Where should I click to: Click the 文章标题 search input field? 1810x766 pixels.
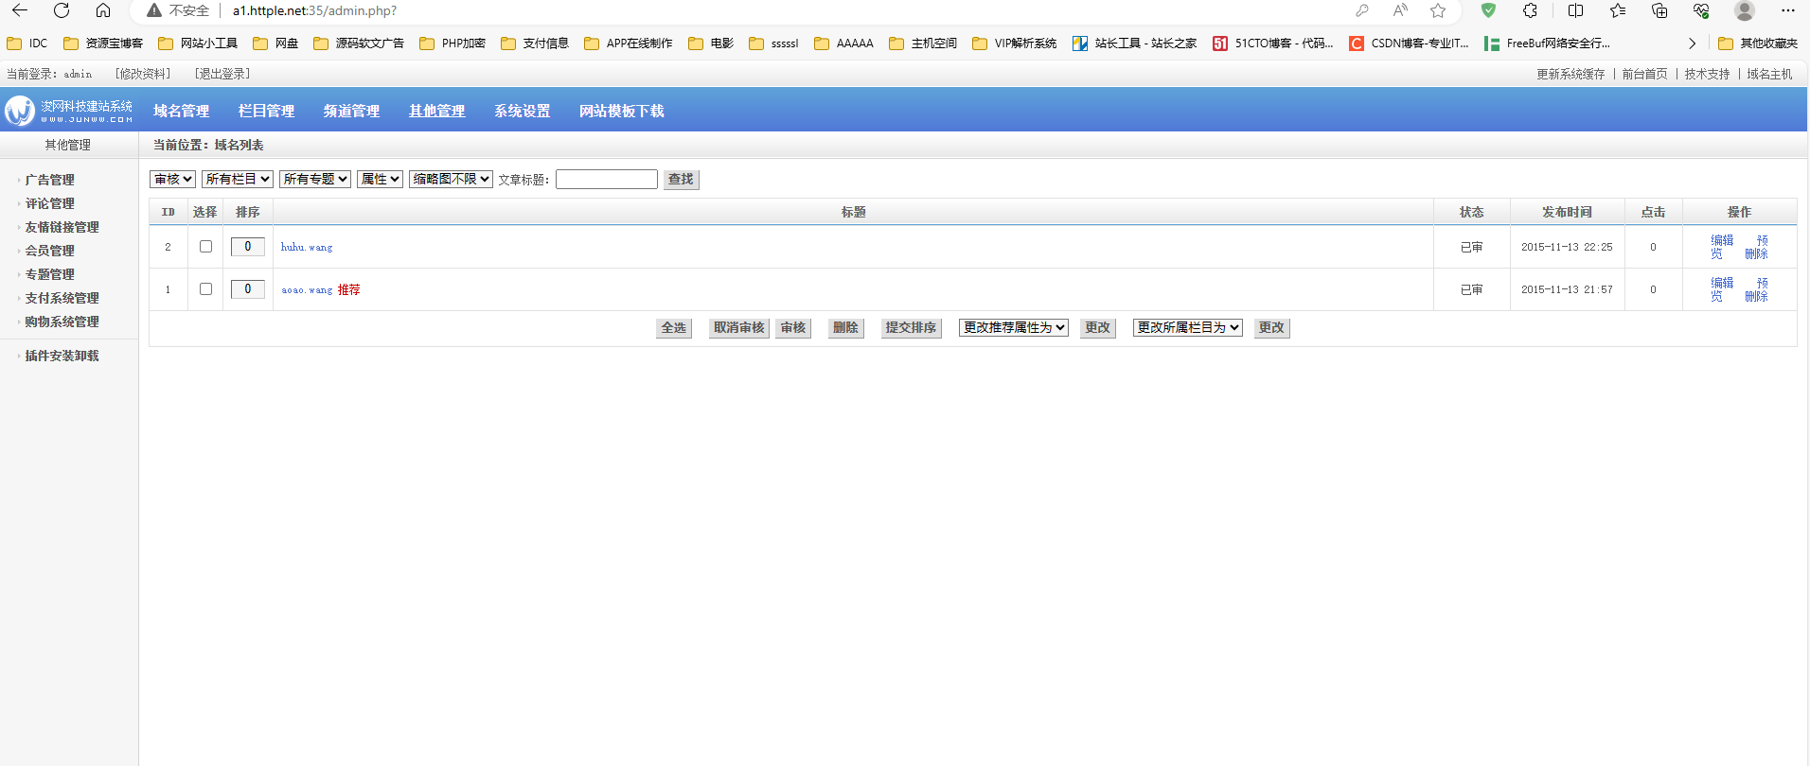tap(607, 179)
